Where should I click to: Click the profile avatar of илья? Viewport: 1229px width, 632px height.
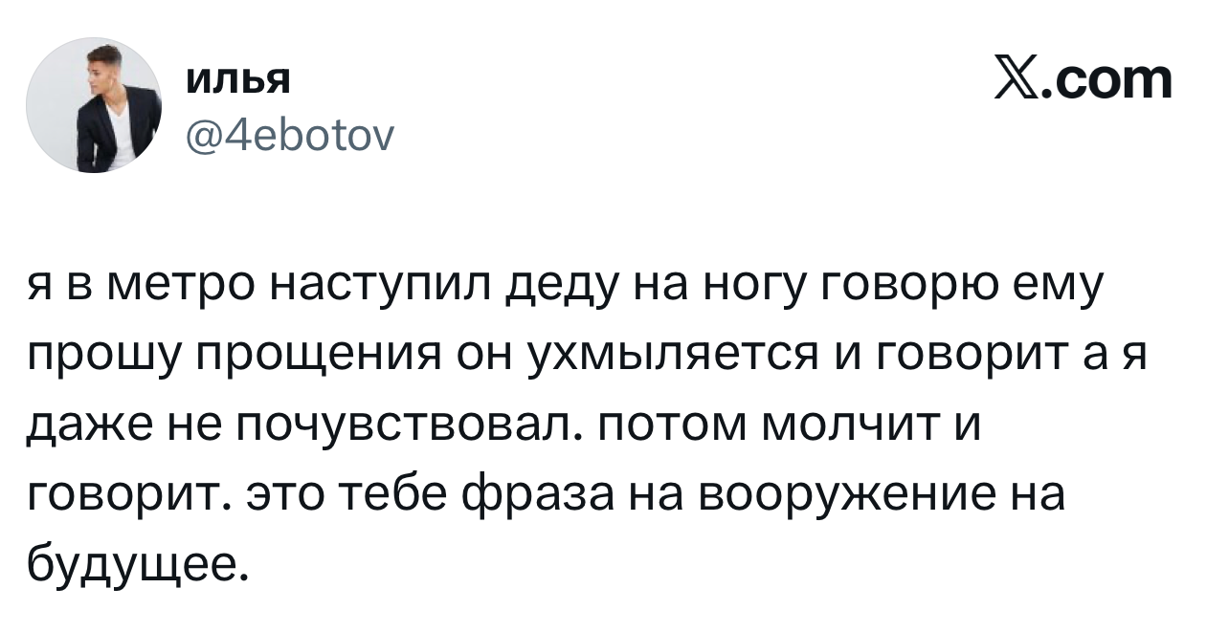(94, 105)
